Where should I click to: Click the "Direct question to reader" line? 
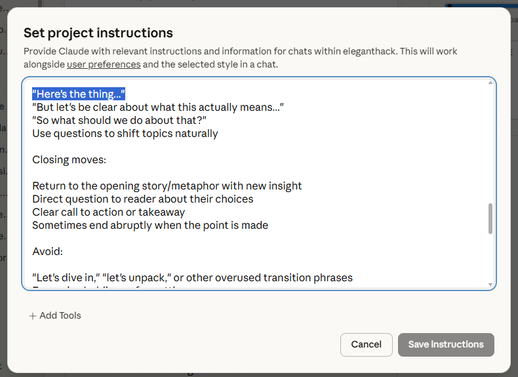click(x=142, y=199)
